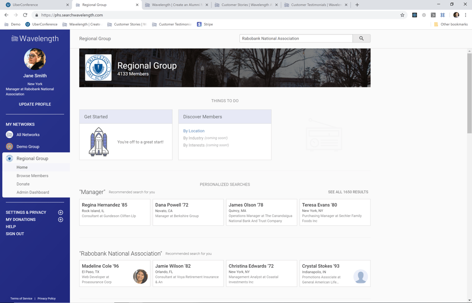Click the Rabobank National Association search field
This screenshot has height=303, width=472.
296,39
